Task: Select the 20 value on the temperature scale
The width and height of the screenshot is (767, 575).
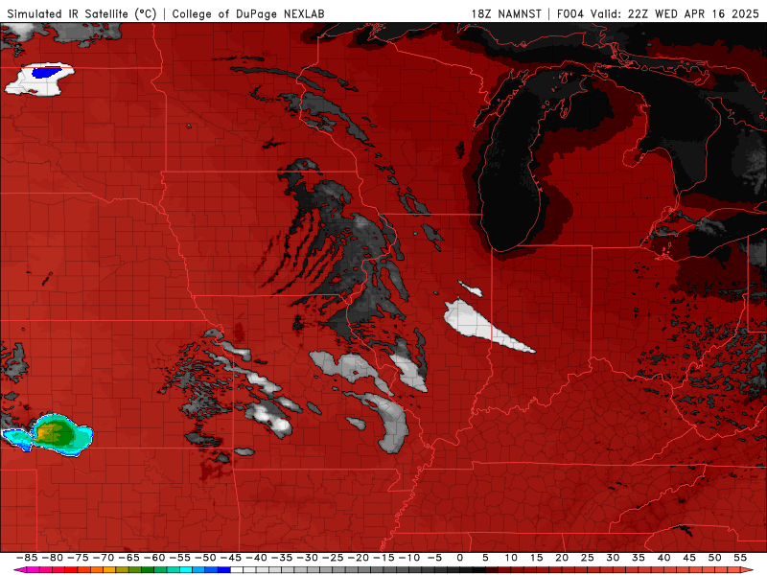Action: (x=562, y=558)
